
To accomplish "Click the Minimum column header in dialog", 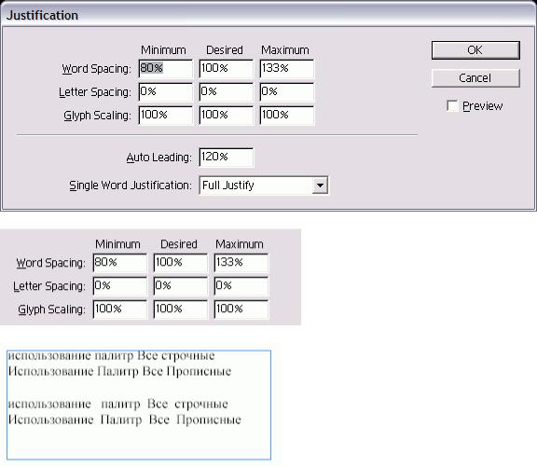I will click(x=163, y=50).
